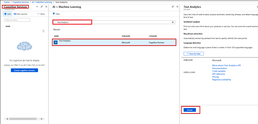This screenshot has height=124, width=258.
Task: Click No cognitive services to display text
Action: tap(24, 60)
